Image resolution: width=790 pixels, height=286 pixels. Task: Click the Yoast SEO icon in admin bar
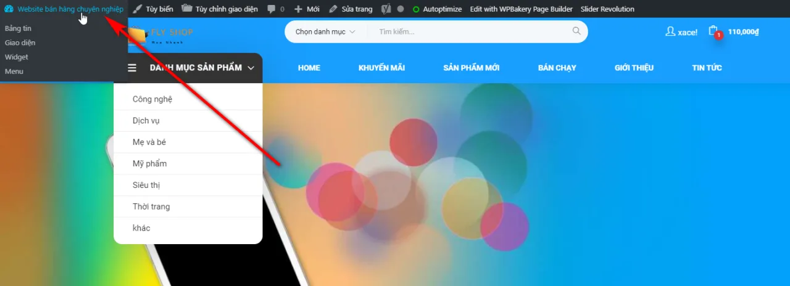click(x=386, y=9)
